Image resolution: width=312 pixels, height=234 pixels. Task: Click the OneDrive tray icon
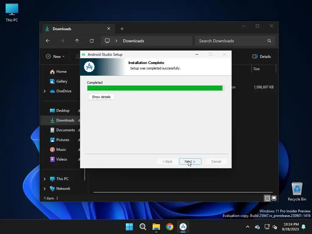click(x=257, y=227)
